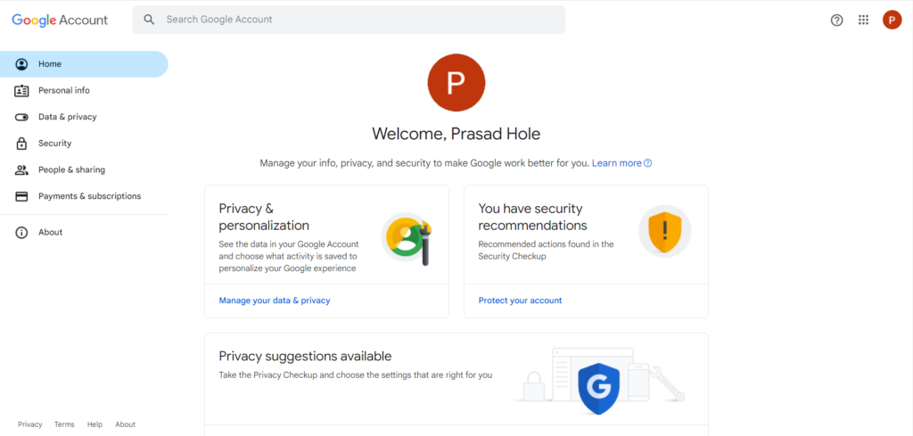Viewport: 913px width, 436px height.
Task: Click the Personal info ID card icon
Action: [x=21, y=91]
